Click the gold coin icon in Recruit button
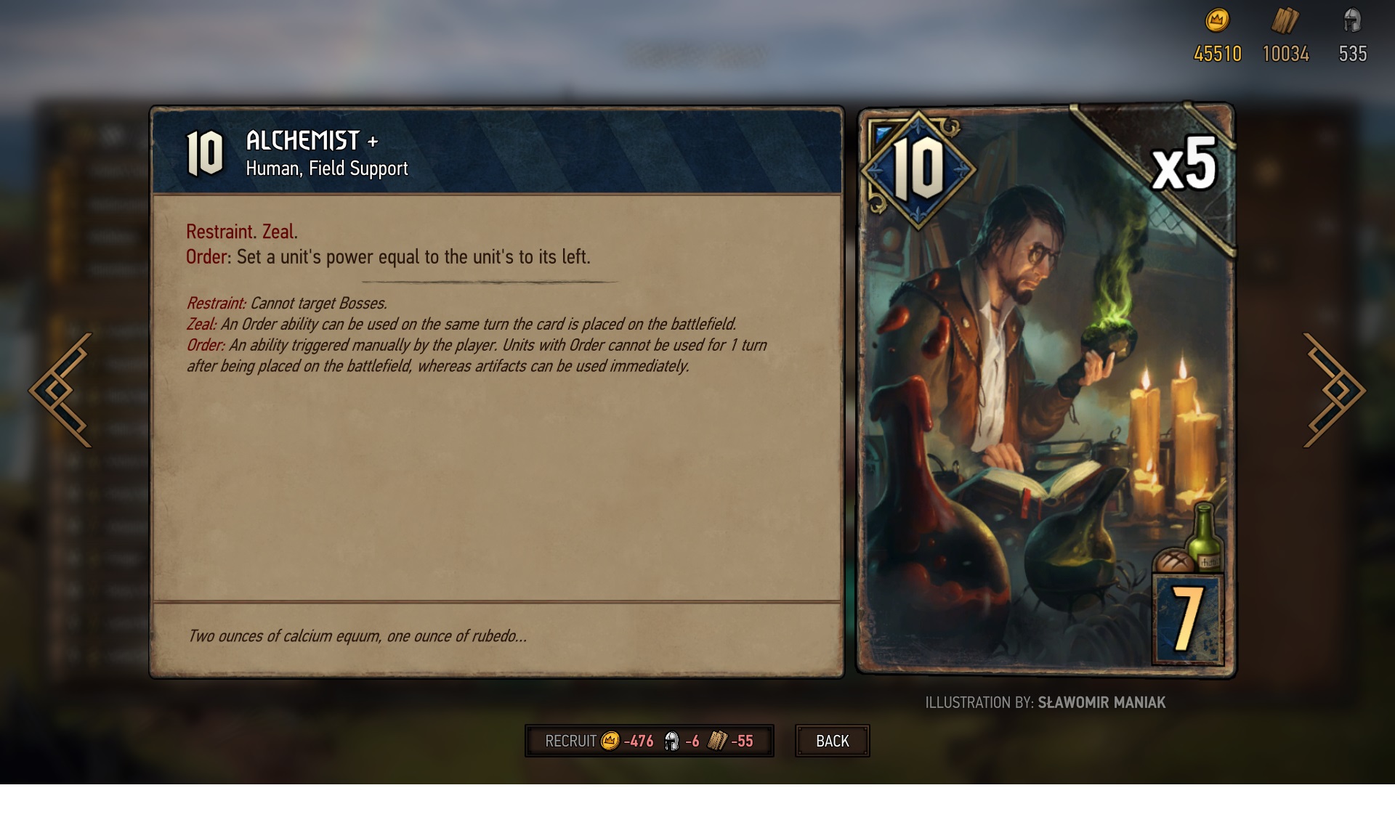Image resolution: width=1395 pixels, height=817 pixels. (610, 741)
